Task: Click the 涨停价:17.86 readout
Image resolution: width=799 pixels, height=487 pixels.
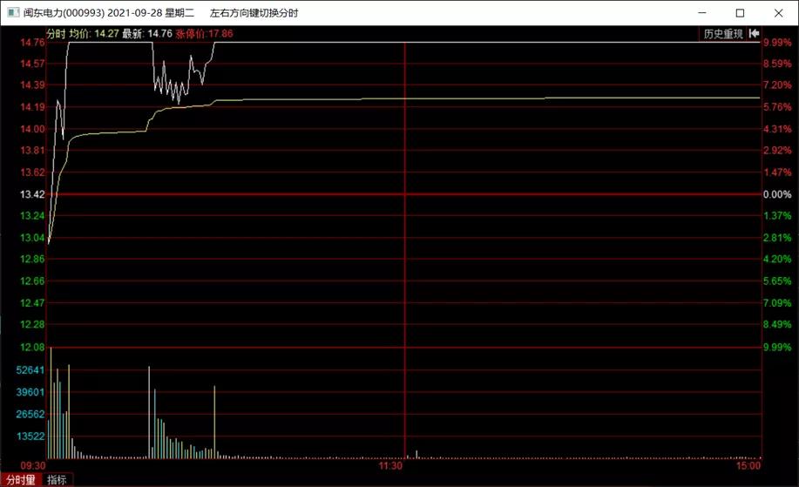Action: 204,34
